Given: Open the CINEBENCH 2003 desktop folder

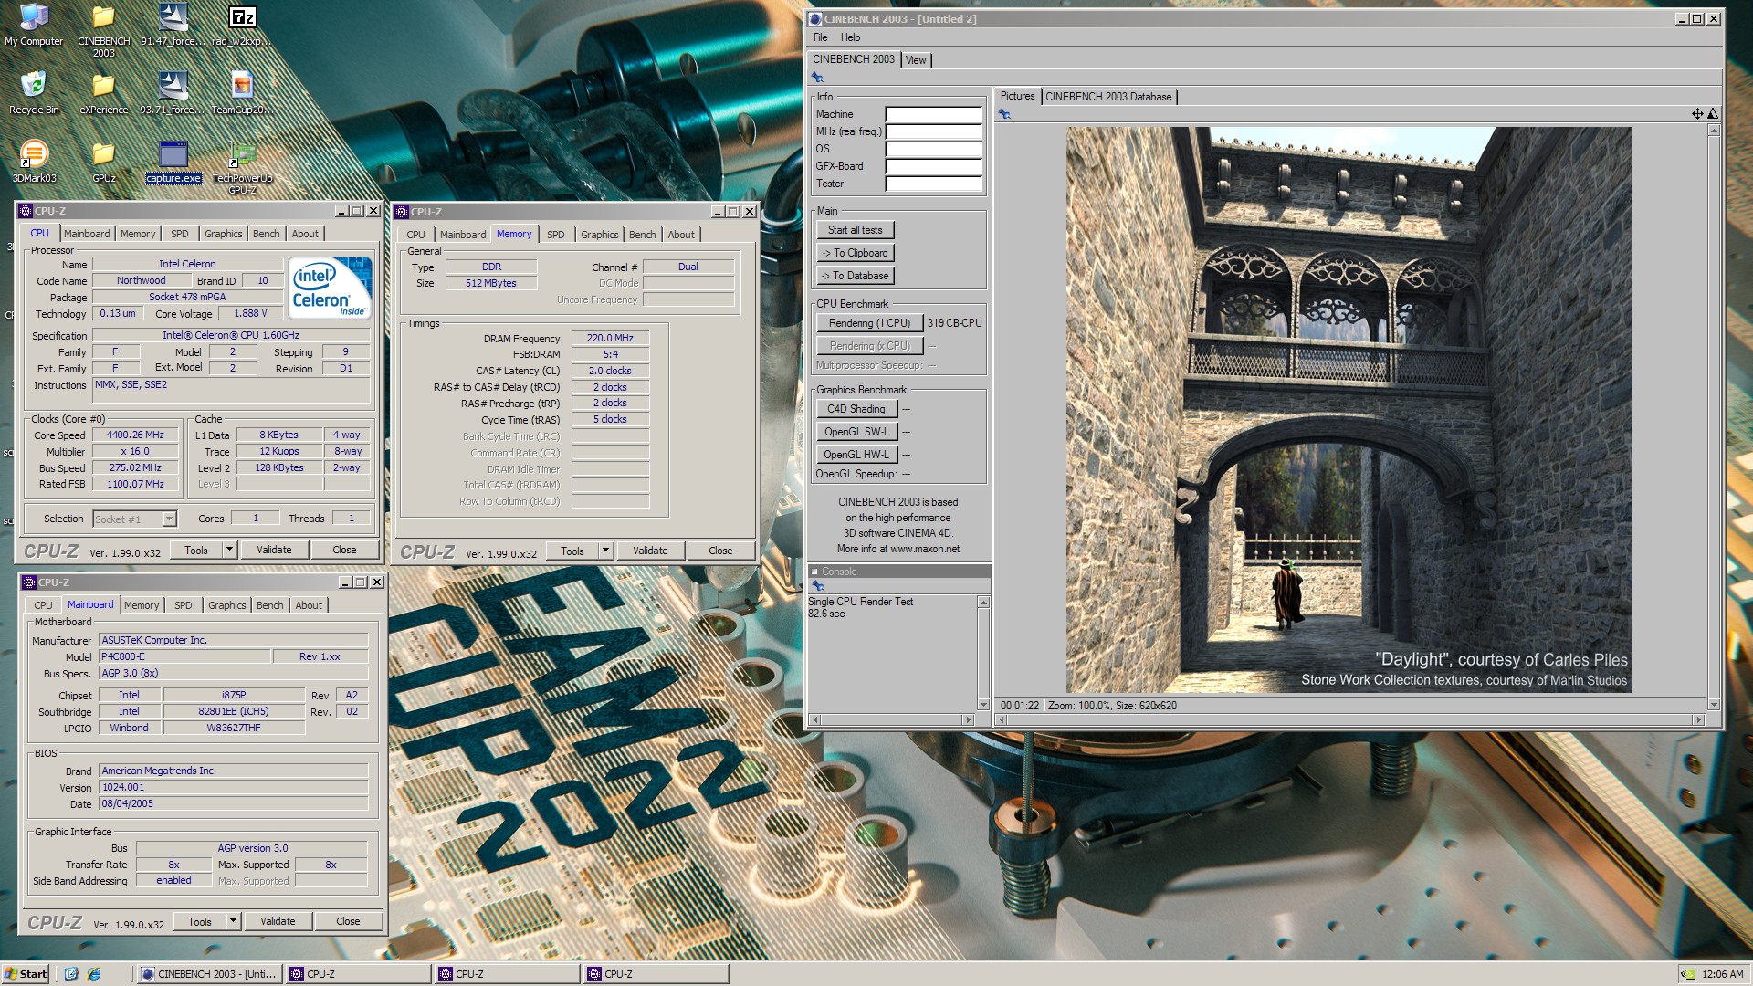Looking at the screenshot, I should pyautogui.click(x=103, y=30).
